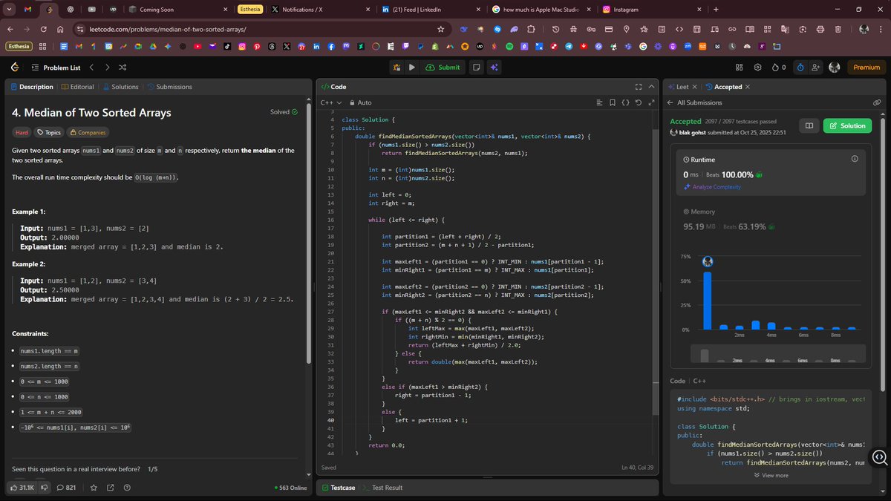
Task: Expand View more under the submitted code
Action: coord(771,475)
